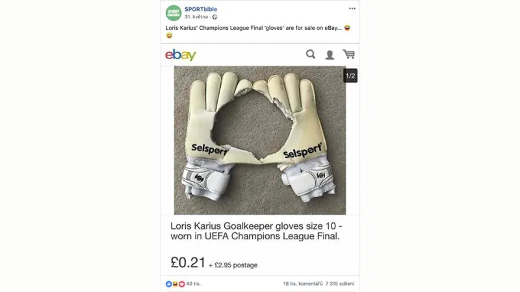Screen dimensions: 520x292
Task: Click the eBay logo
Action: click(x=181, y=55)
